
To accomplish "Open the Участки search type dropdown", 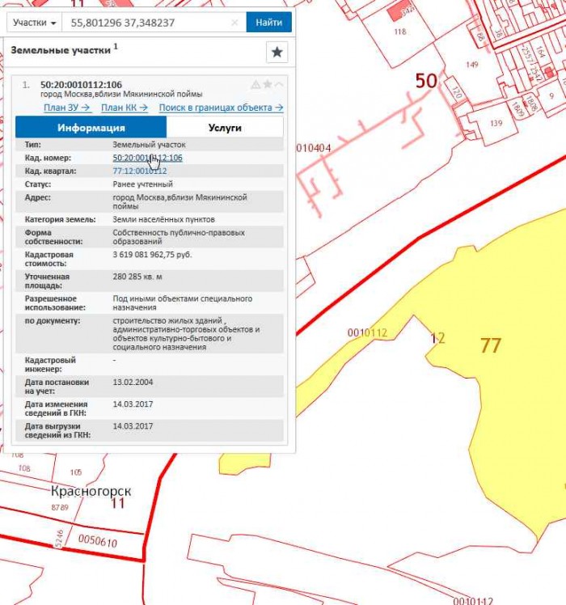I will [x=35, y=23].
